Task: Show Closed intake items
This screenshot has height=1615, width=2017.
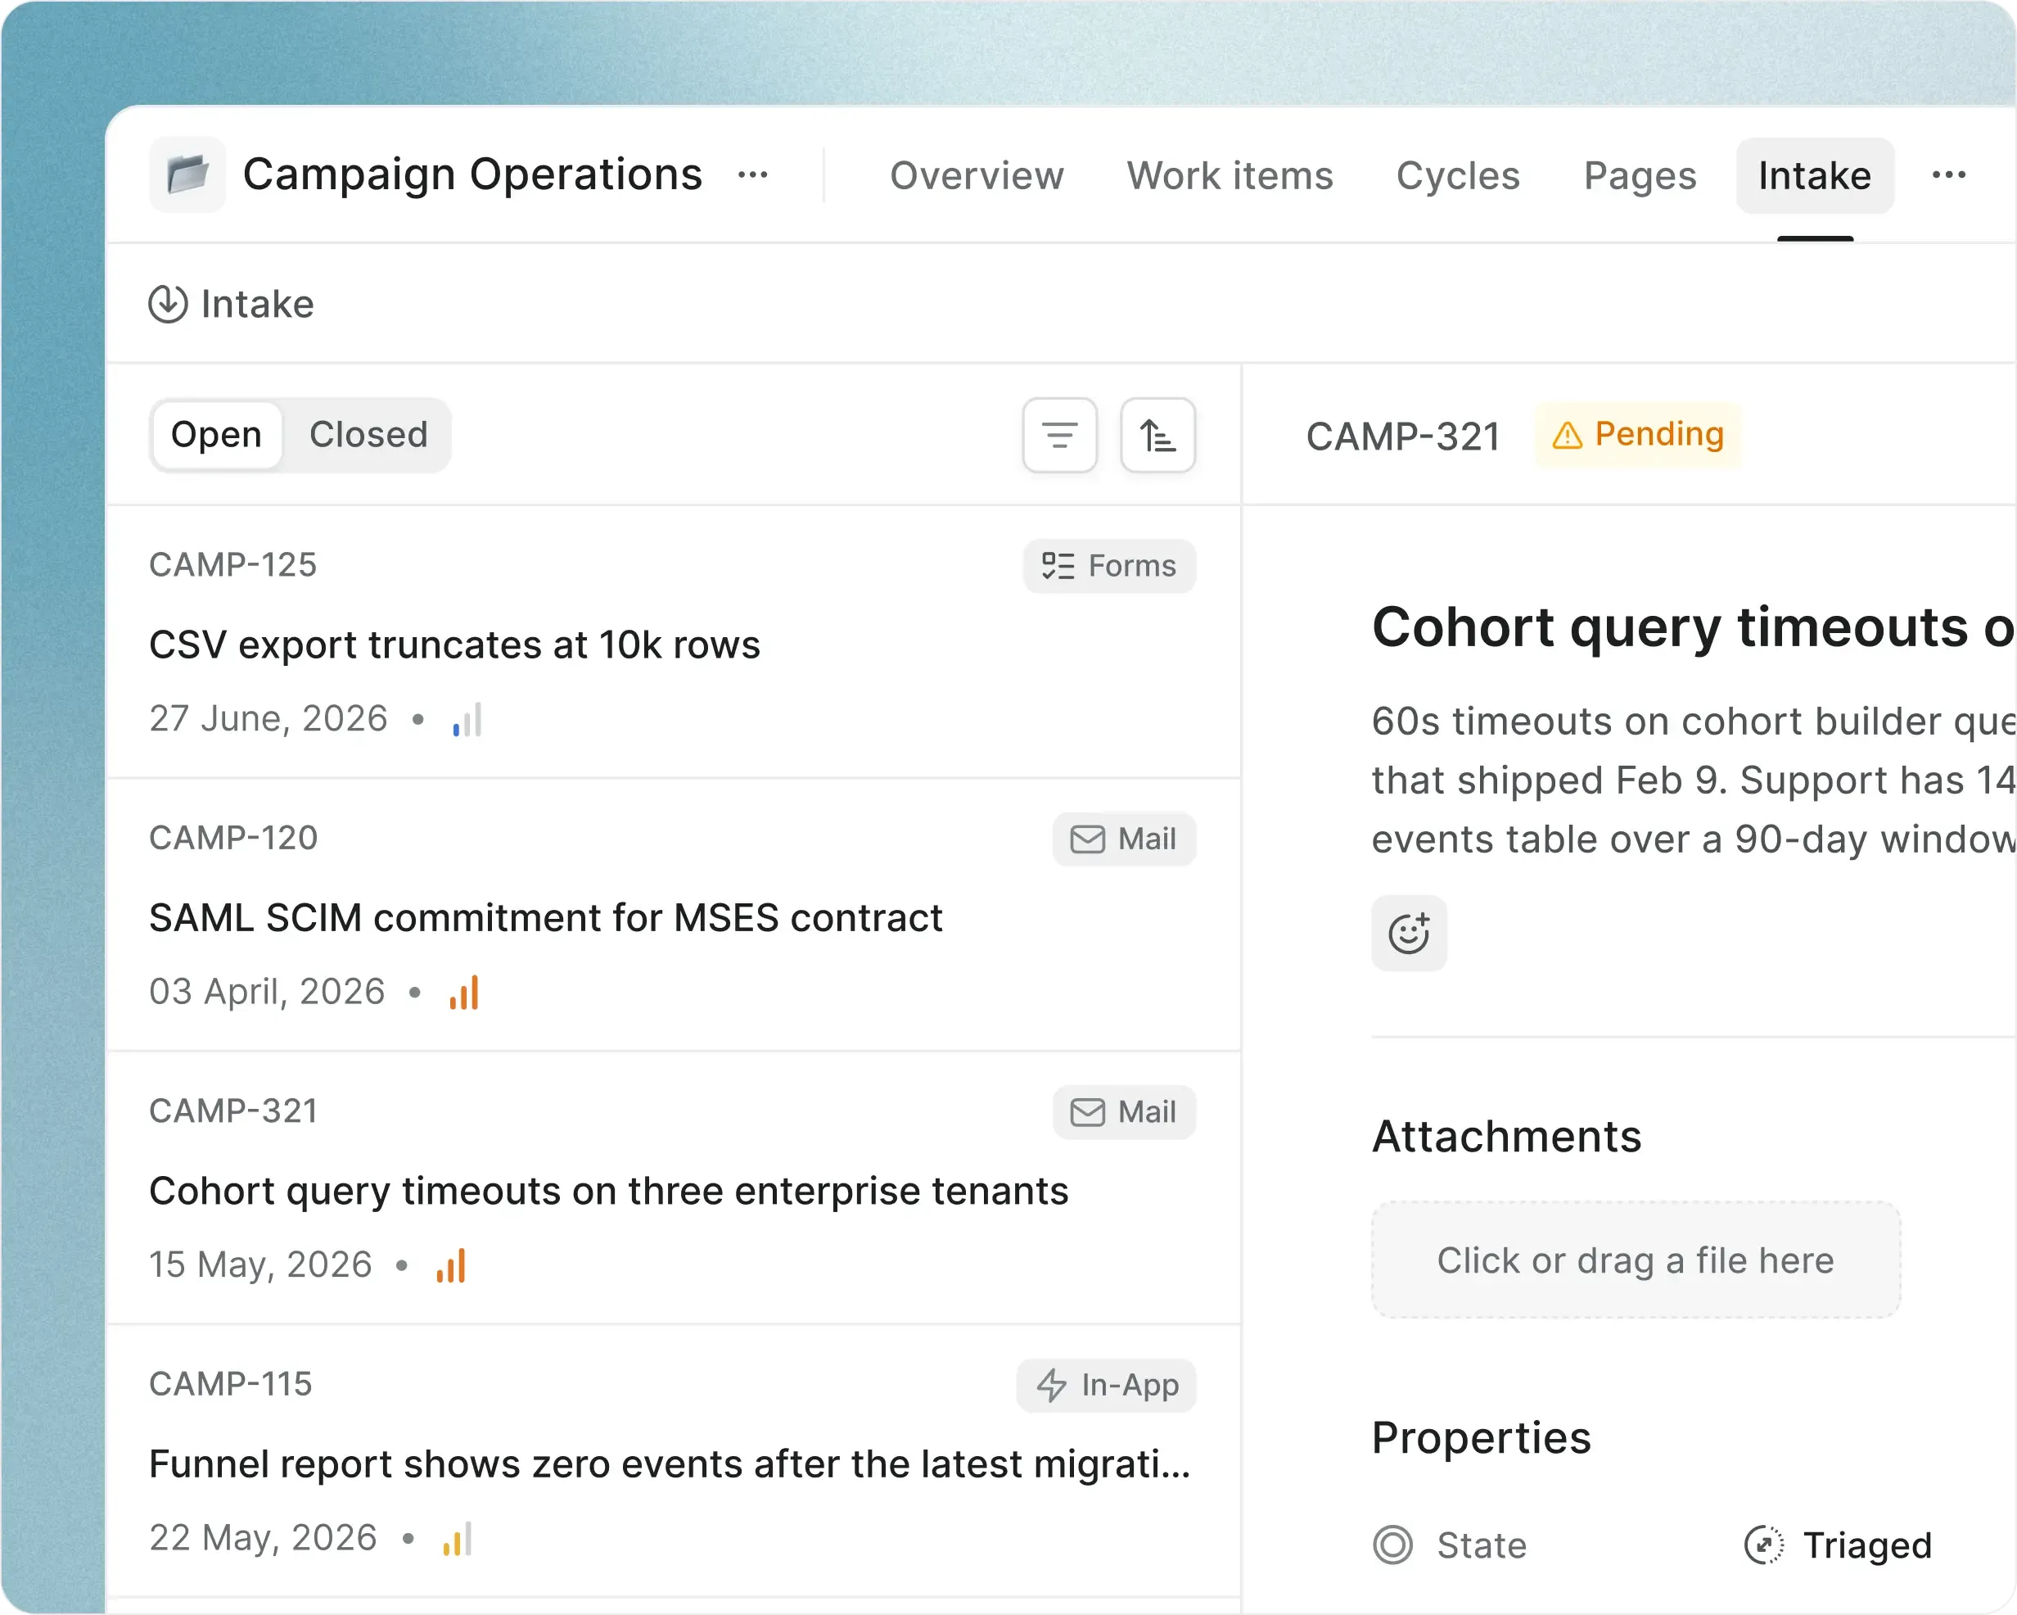Action: pos(368,436)
